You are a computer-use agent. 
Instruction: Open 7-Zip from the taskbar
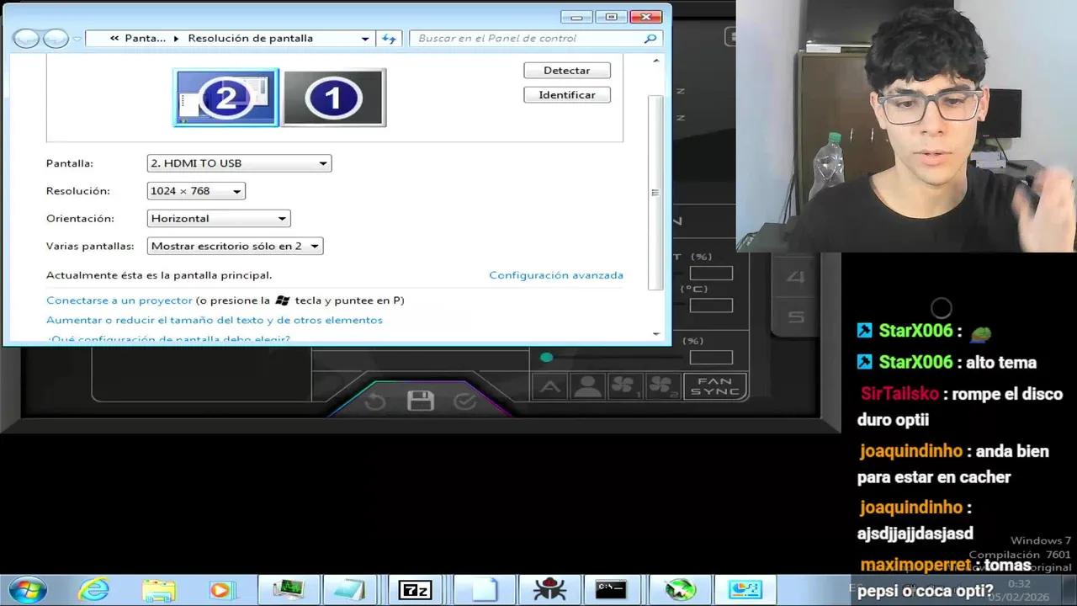[417, 590]
